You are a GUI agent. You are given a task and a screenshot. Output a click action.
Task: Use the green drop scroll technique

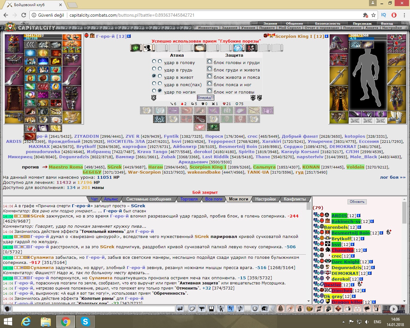[x=136, y=48]
